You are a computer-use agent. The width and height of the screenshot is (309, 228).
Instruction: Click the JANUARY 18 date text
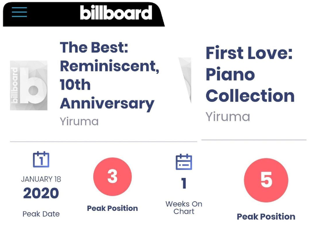pyautogui.click(x=41, y=179)
